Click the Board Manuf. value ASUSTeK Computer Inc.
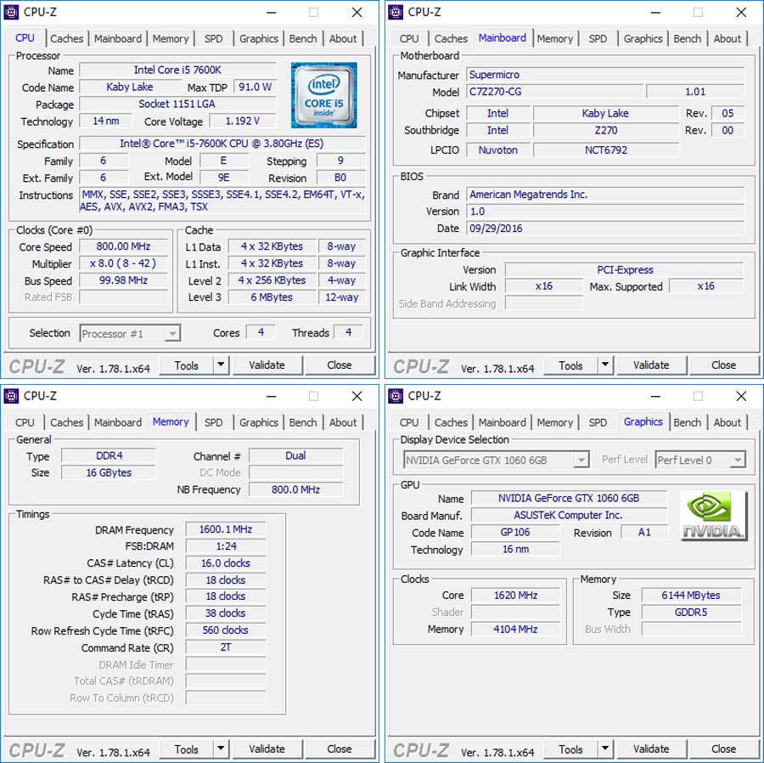Screen dimensions: 764x763 (569, 516)
